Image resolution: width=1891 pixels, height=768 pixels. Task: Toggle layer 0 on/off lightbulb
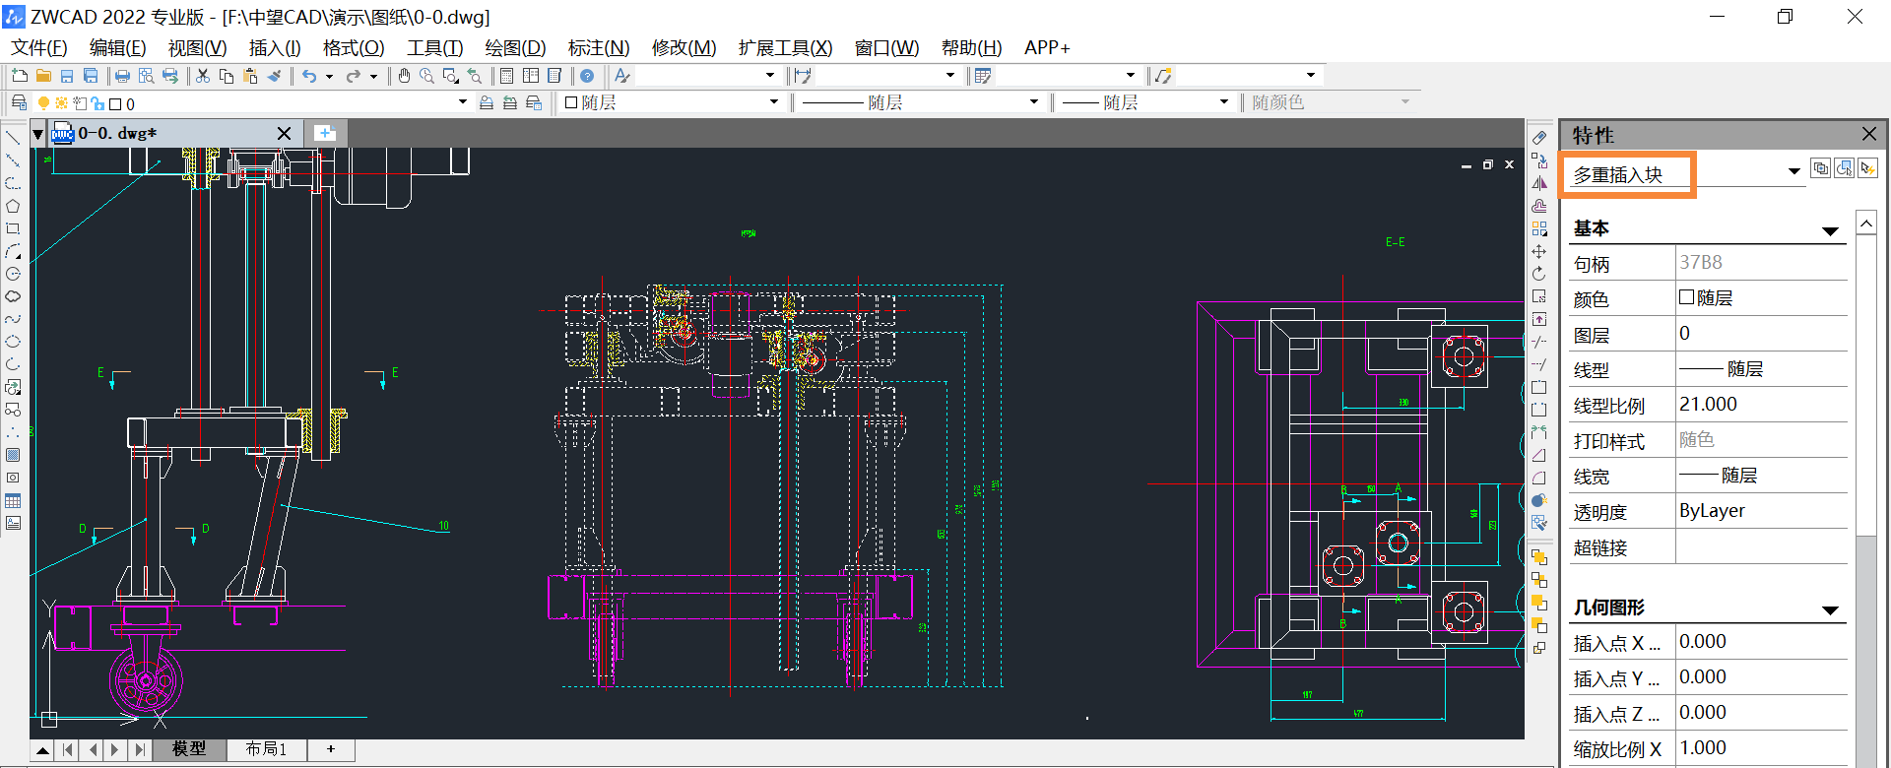click(43, 103)
